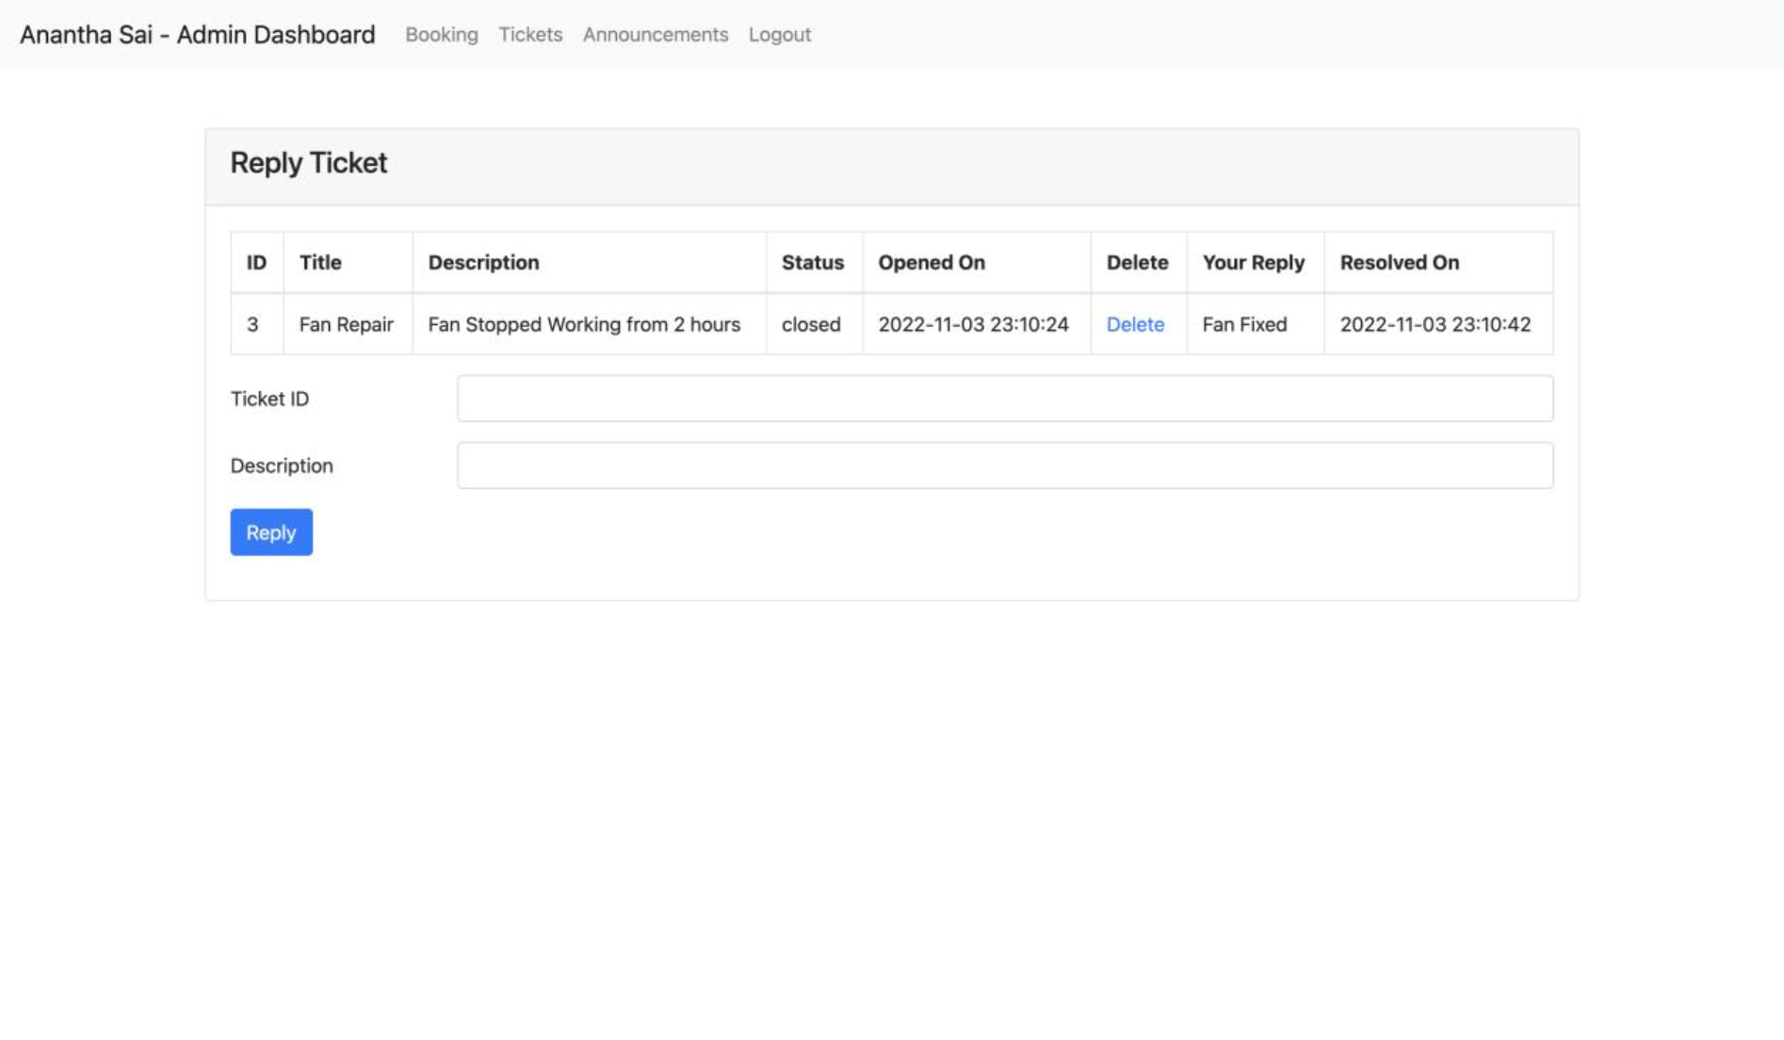Delete the Fan Repair ticket
The height and width of the screenshot is (1040, 1784).
(1135, 324)
